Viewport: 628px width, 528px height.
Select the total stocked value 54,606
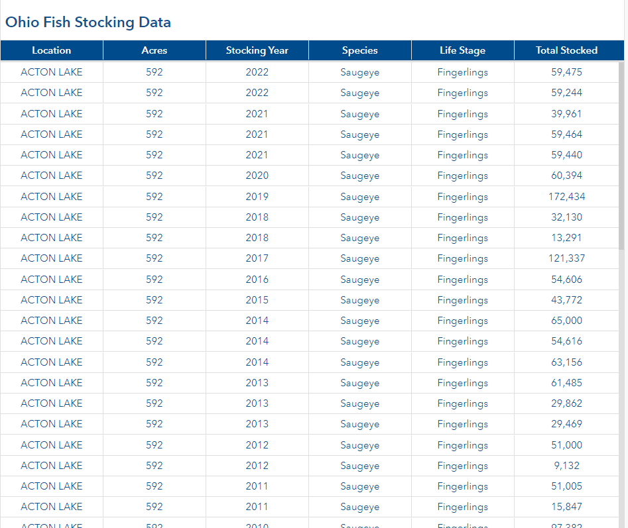pos(566,280)
